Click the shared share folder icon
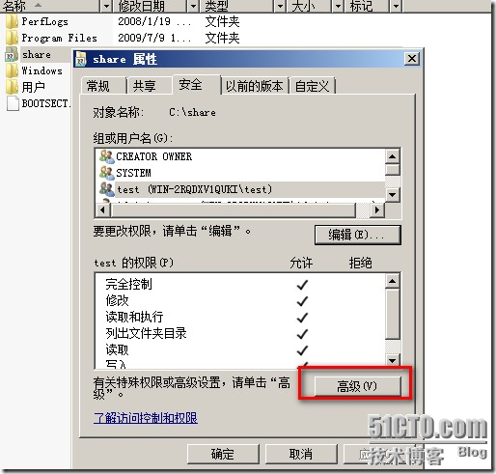The image size is (496, 474). click(x=12, y=54)
